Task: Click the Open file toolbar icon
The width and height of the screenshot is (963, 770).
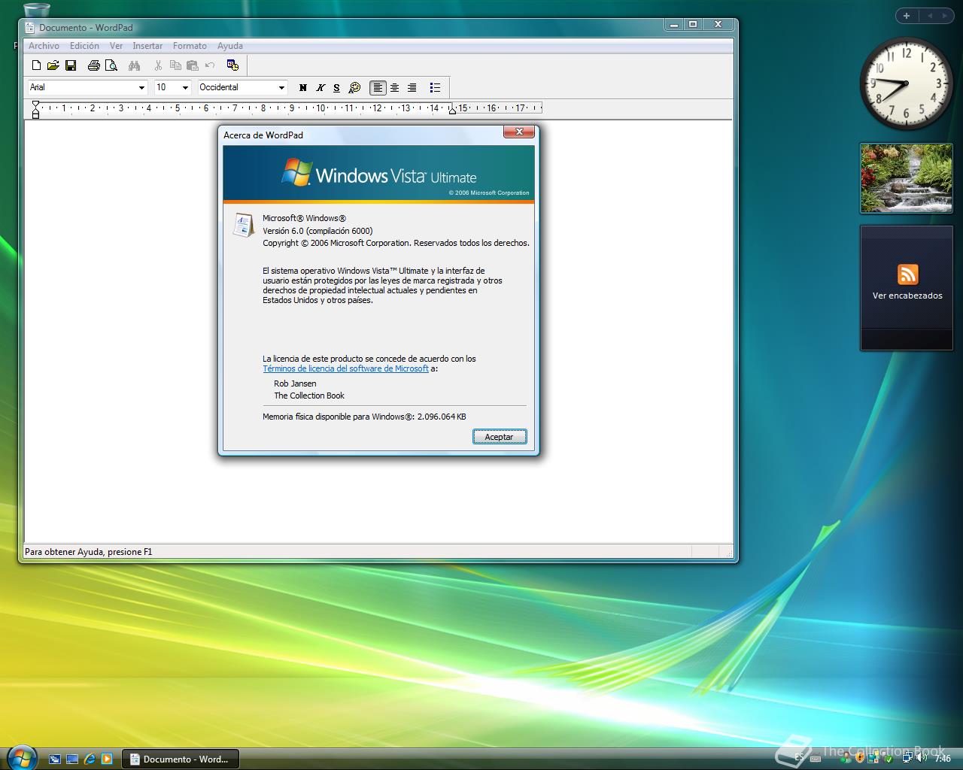Action: [x=53, y=65]
